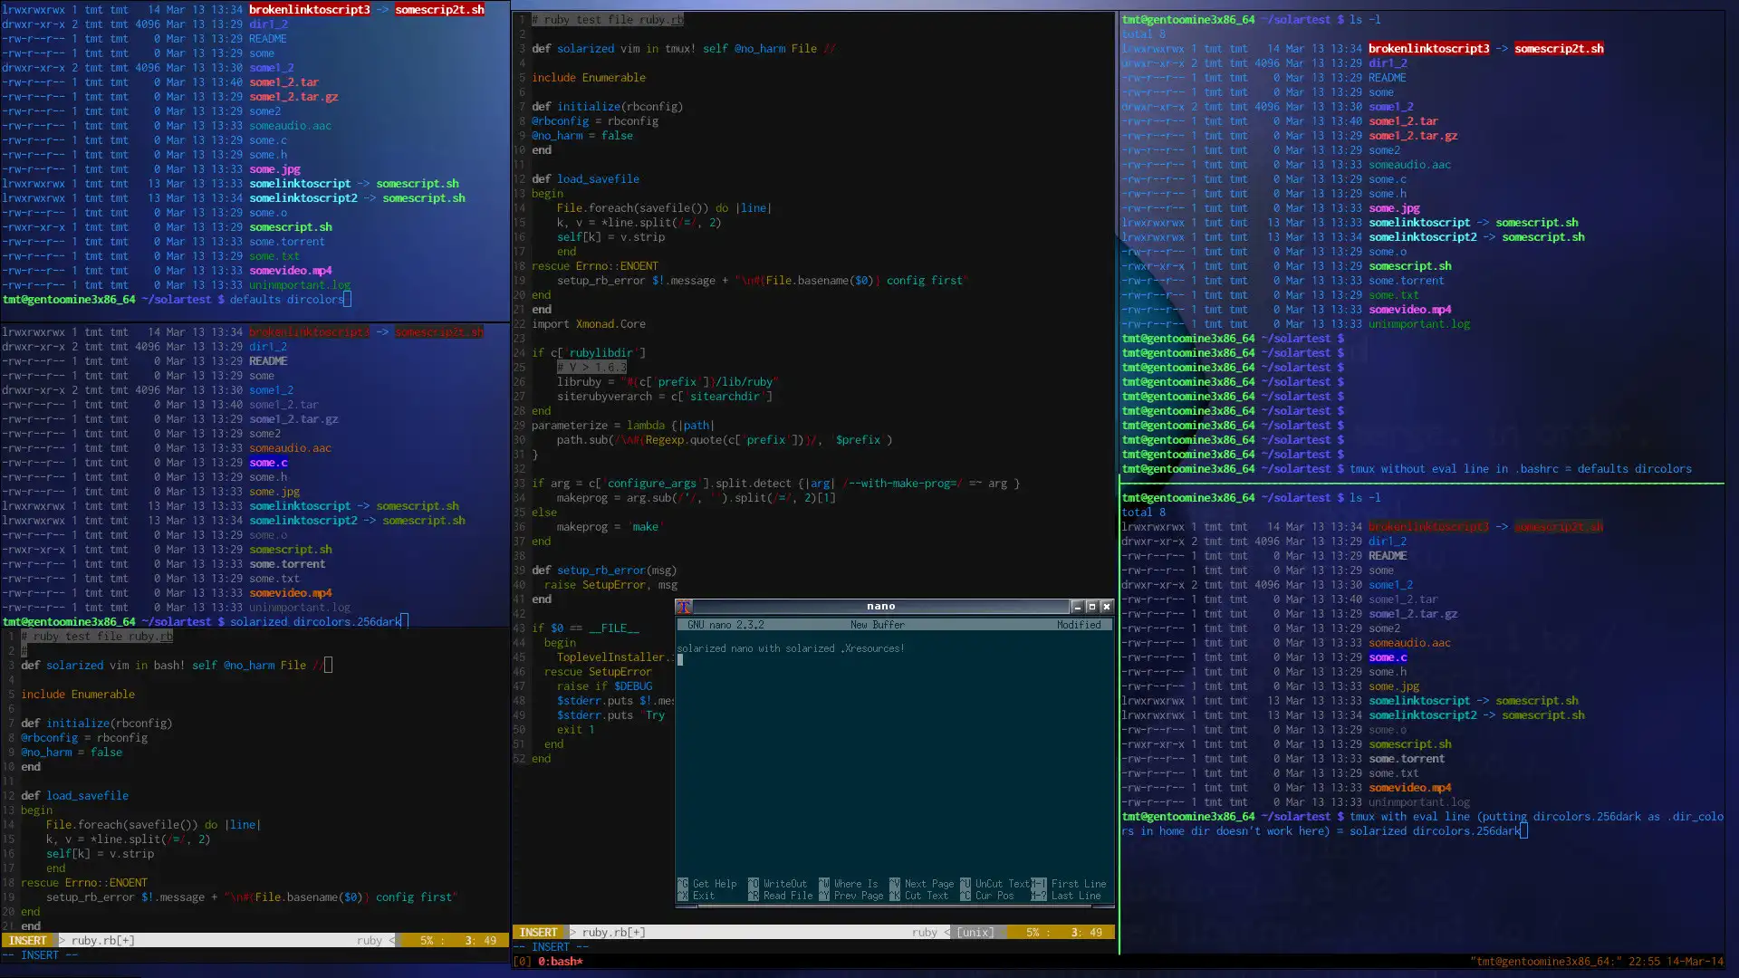The height and width of the screenshot is (978, 1739).
Task: Click 'brokenlinktoscript3' in the top-right tmux pane
Action: click(1428, 49)
